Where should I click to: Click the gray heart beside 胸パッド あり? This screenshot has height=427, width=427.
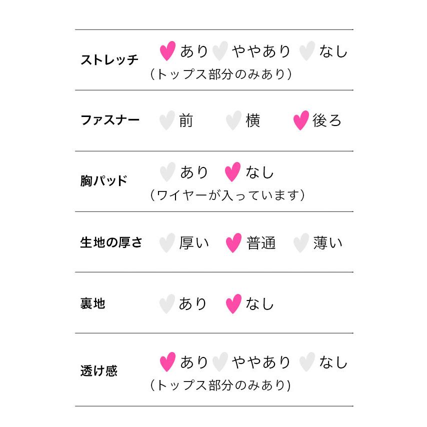(167, 172)
